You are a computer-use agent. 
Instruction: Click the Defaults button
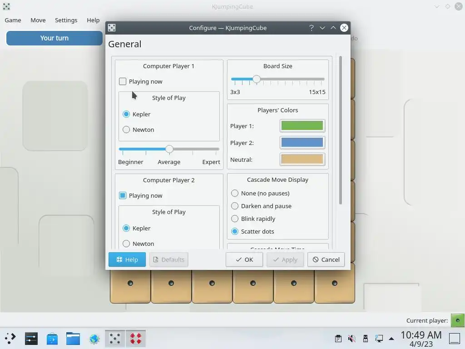coord(169,259)
